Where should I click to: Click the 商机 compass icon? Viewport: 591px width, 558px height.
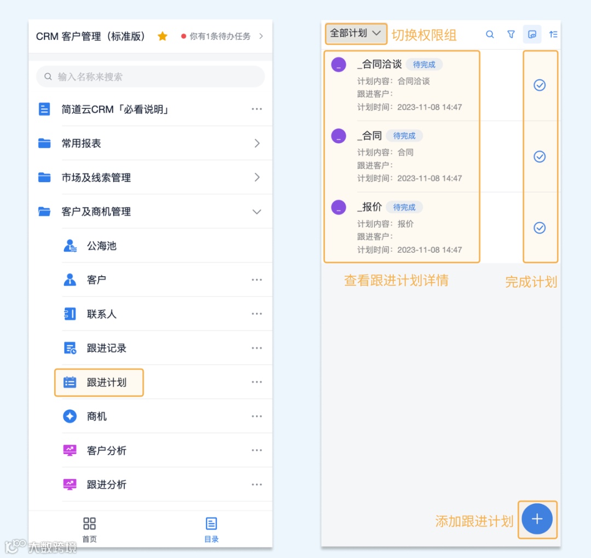[69, 416]
